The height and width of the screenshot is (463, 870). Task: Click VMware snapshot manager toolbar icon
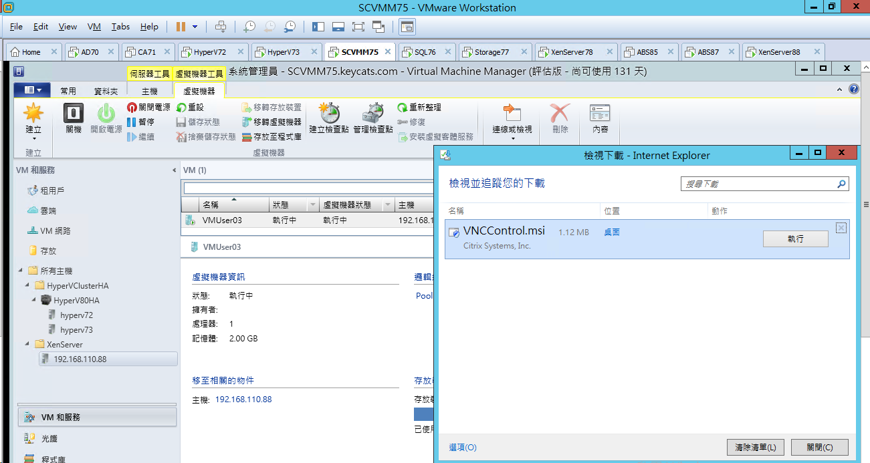(x=290, y=27)
